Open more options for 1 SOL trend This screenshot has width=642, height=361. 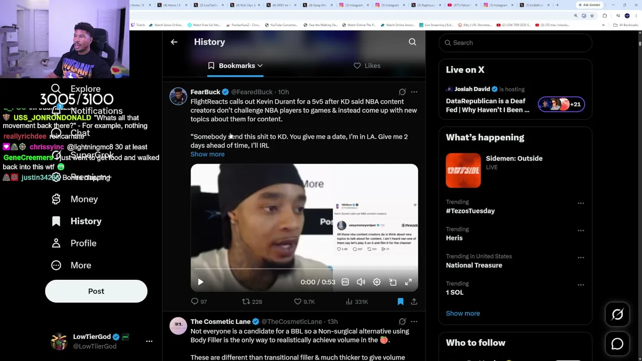click(x=581, y=284)
